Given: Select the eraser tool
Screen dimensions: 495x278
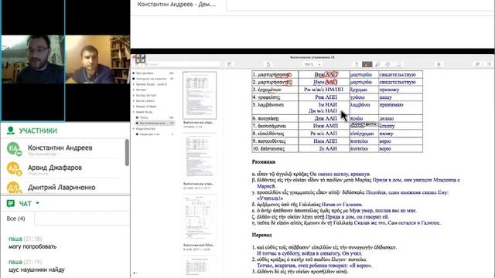Looking at the screenshot, I should click(x=387, y=64).
